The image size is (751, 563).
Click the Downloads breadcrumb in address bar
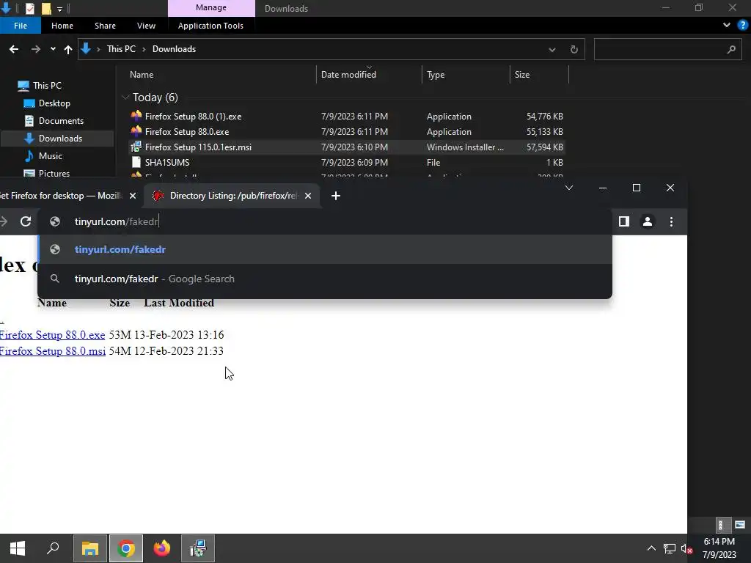pos(174,49)
